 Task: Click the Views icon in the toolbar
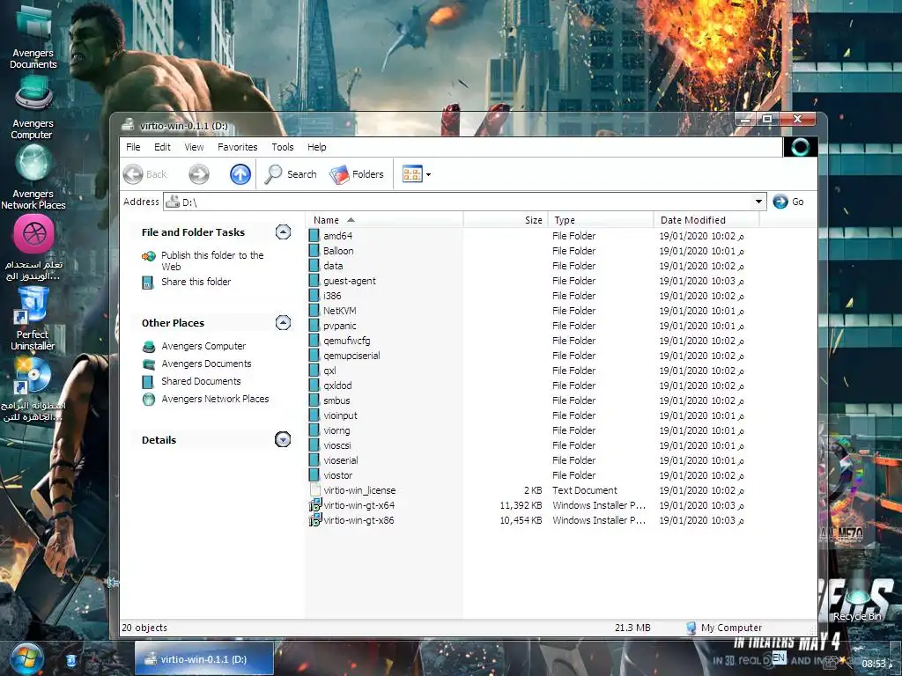412,173
